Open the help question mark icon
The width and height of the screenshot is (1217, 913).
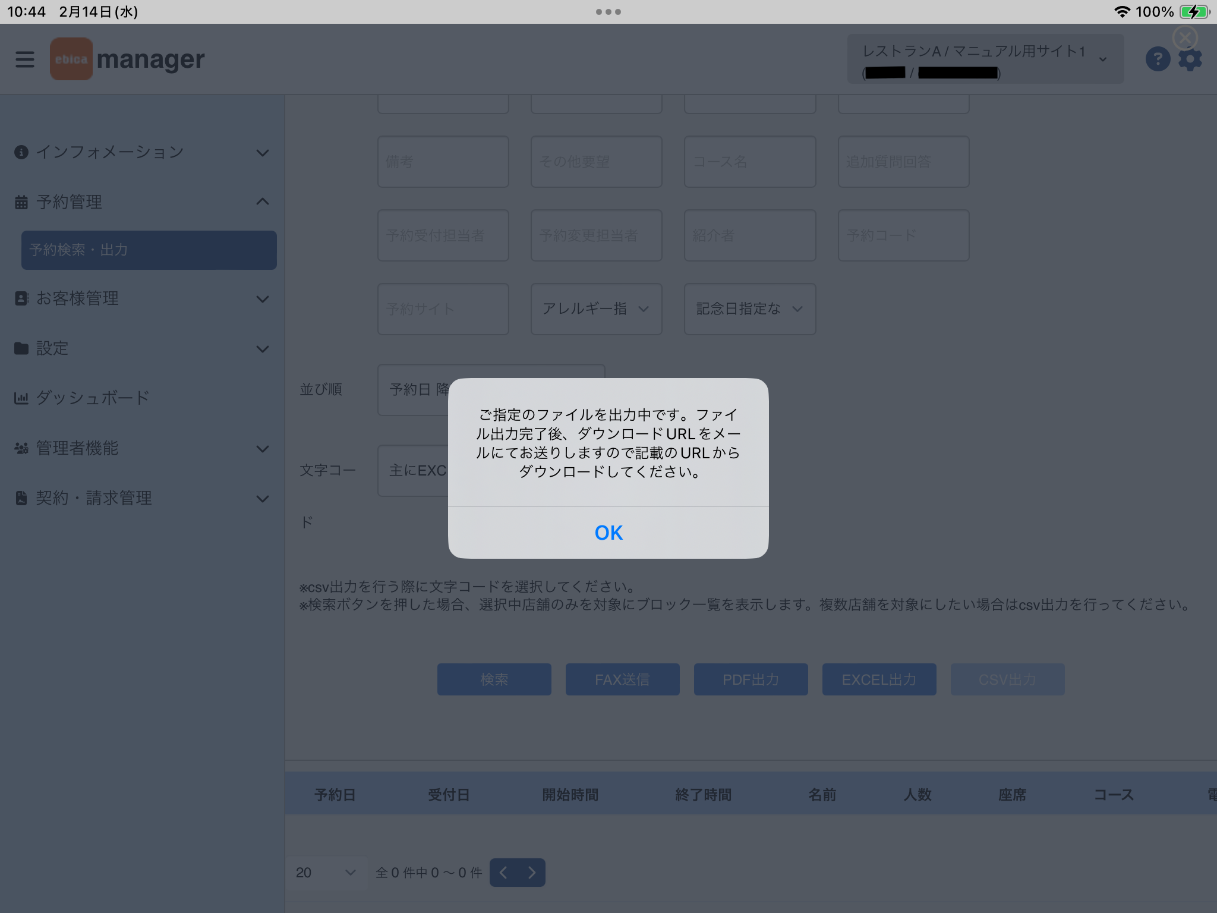point(1158,59)
